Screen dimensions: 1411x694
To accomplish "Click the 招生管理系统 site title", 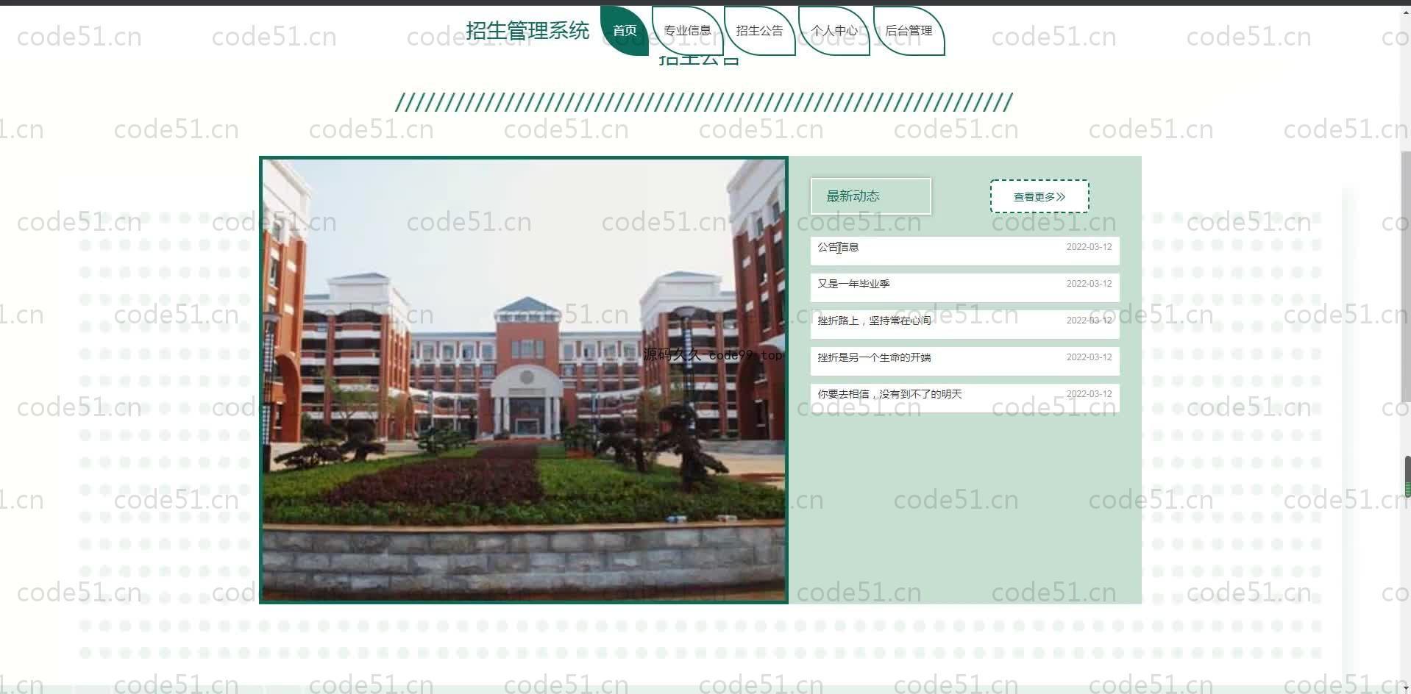I will [x=527, y=31].
